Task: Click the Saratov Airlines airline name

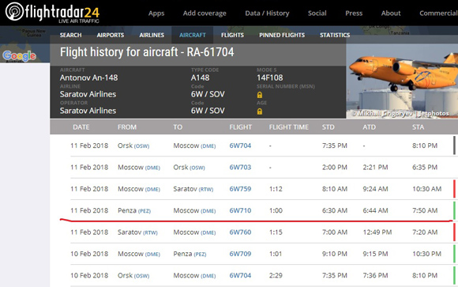Action: (88, 94)
